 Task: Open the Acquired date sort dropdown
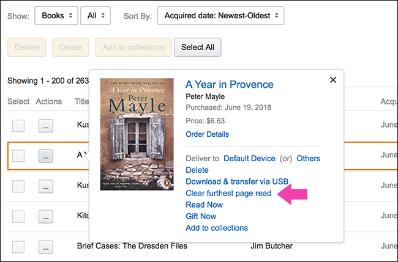tap(220, 15)
